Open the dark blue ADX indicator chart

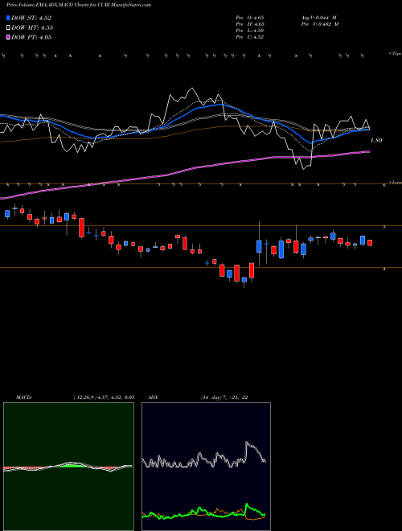pyautogui.click(x=206, y=467)
